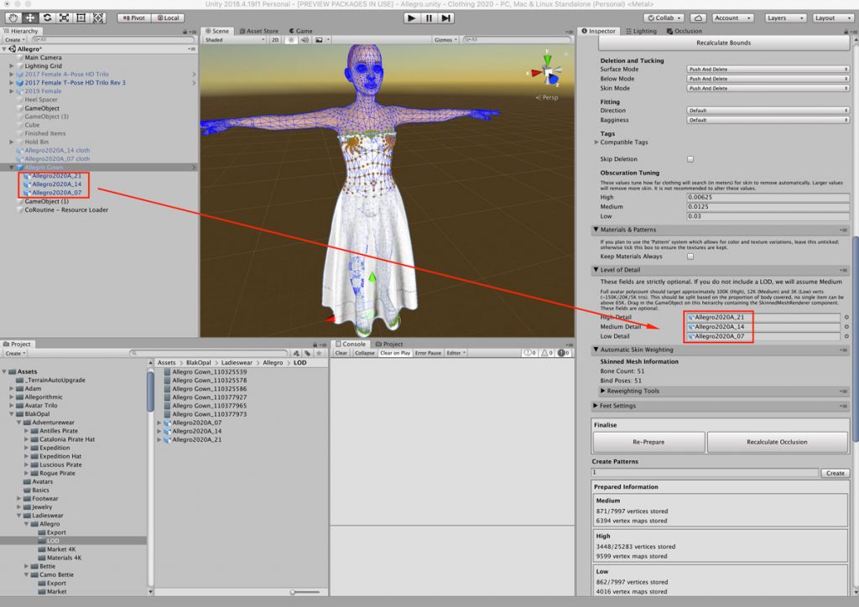Select the Rect Transform tool
859x607 pixels.
tap(81, 18)
